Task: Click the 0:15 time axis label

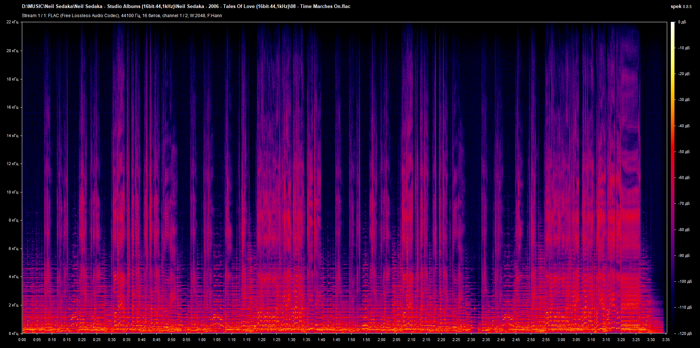Action: tap(67, 340)
